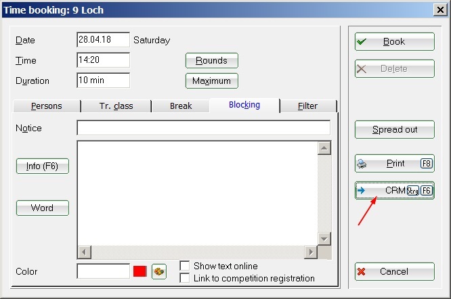Click the text area's scroll left arrow
451x299 pixels.
pyautogui.click(x=84, y=252)
